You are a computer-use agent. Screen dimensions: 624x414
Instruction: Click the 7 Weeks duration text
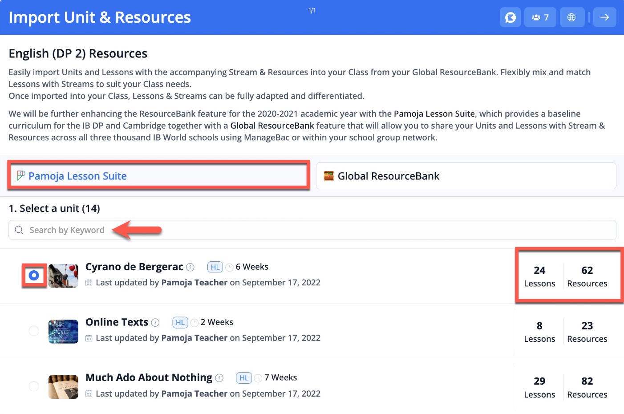tap(281, 377)
